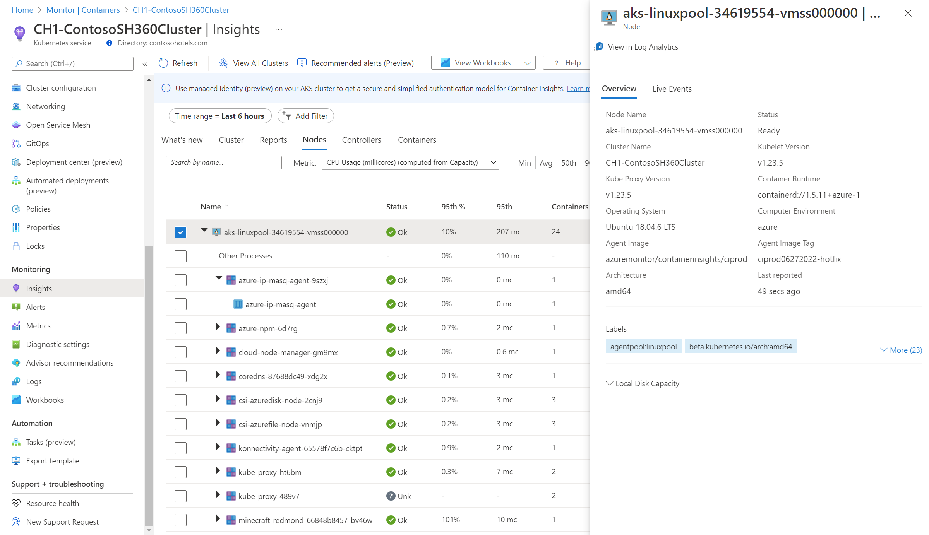Collapse the sidebar with double-chevron icon

(x=145, y=63)
